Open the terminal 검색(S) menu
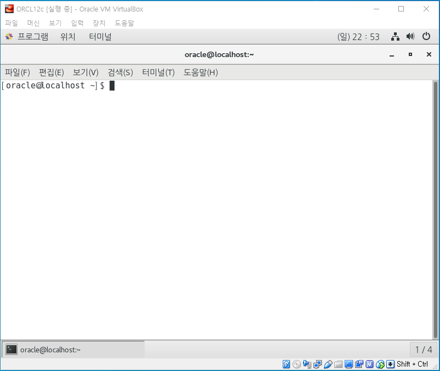Screen dimensions: 440x371 (x=121, y=72)
